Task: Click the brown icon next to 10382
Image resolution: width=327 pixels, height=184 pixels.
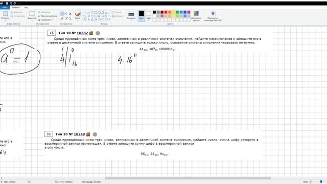Action: click(x=91, y=33)
